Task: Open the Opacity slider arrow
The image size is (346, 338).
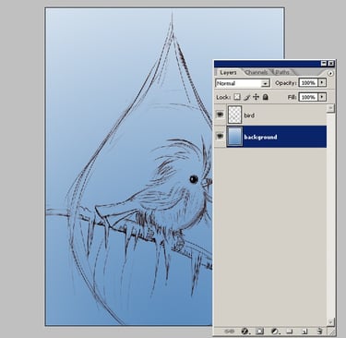Action: pyautogui.click(x=322, y=83)
